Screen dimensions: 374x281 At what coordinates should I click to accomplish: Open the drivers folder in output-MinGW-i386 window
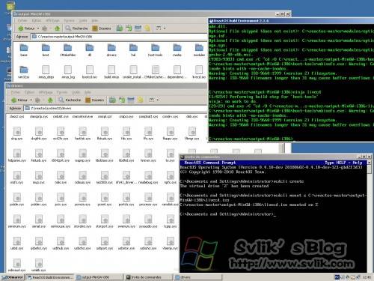point(111,49)
